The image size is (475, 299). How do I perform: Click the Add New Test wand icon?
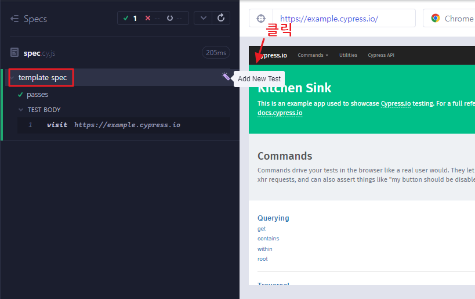coord(226,77)
